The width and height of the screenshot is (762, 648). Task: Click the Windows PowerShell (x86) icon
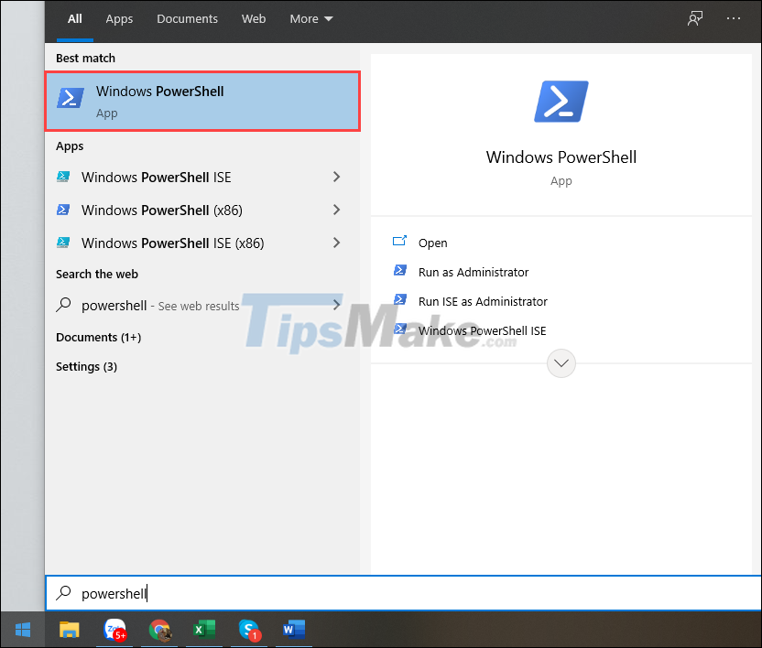(62, 210)
